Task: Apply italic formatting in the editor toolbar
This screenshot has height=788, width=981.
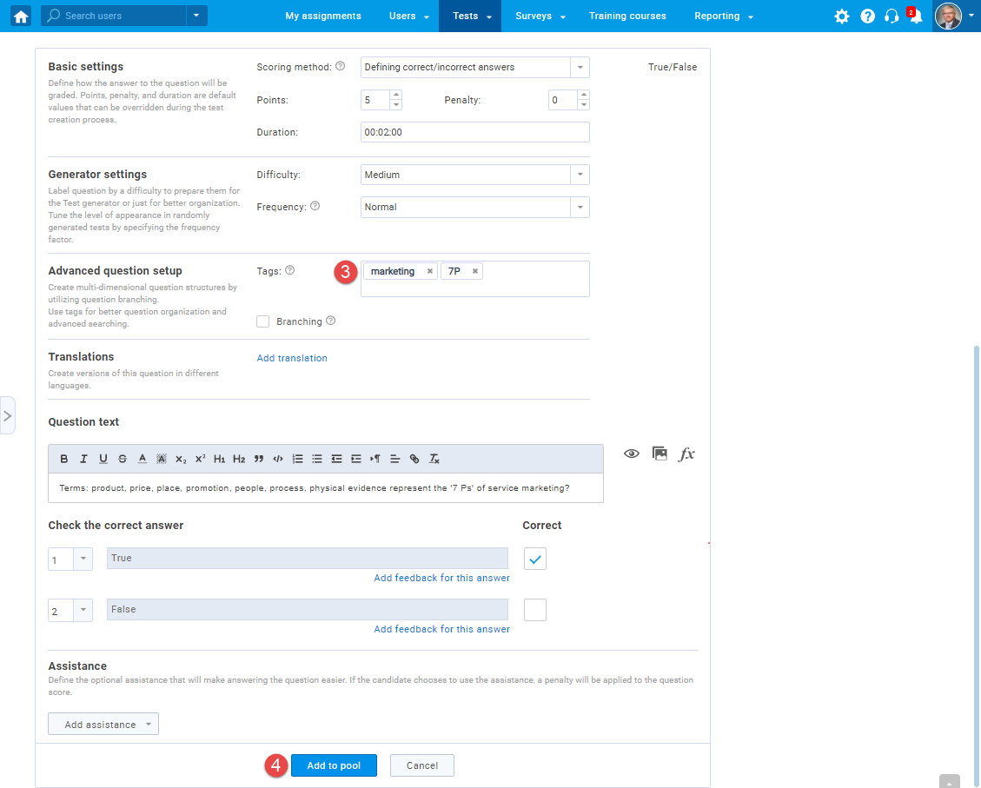Action: coord(83,458)
